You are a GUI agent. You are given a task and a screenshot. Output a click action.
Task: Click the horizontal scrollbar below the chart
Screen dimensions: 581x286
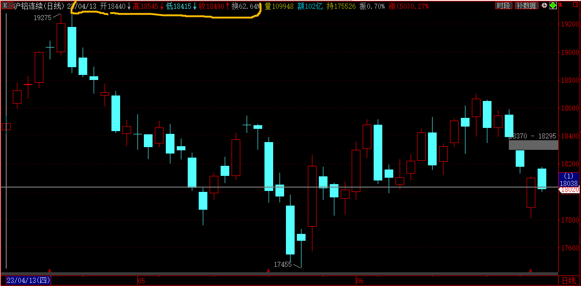click(280, 274)
